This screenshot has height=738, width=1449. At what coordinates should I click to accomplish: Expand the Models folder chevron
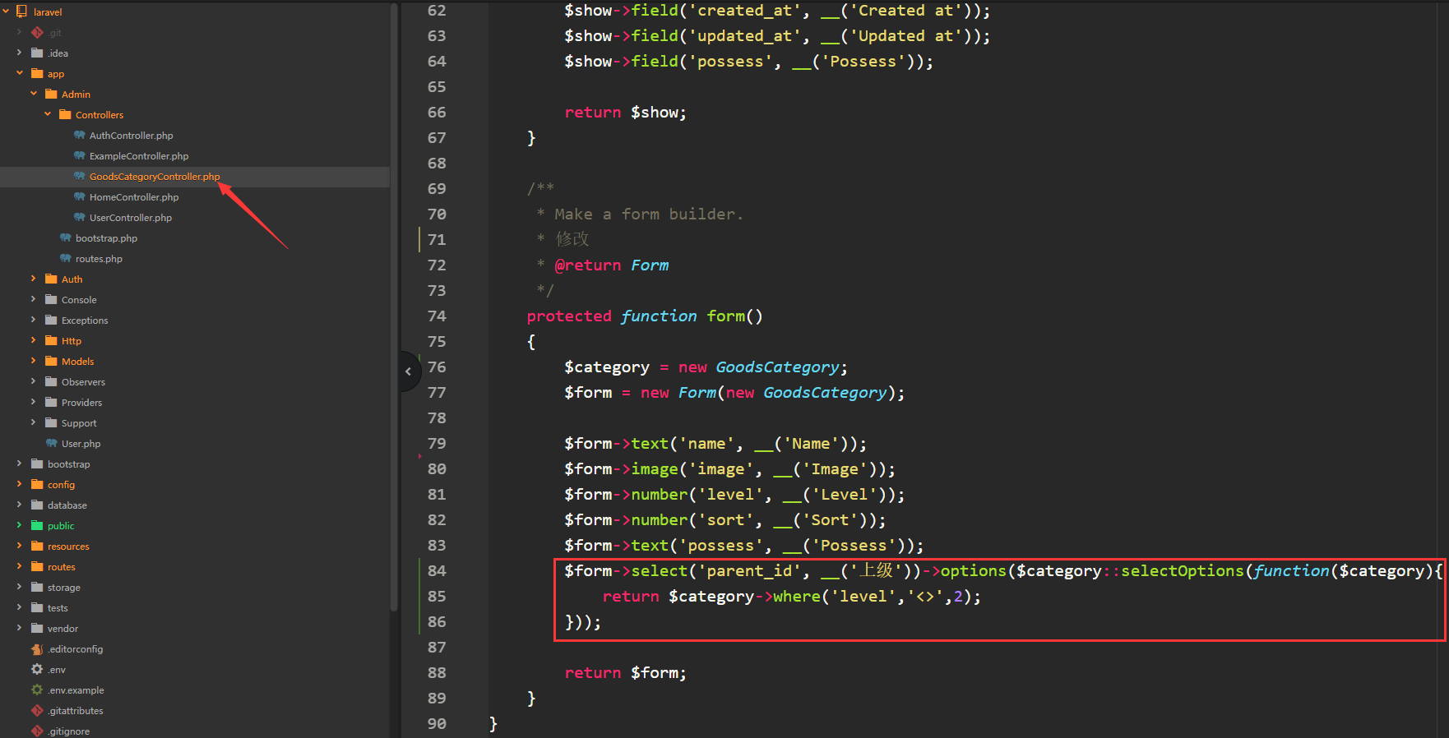33,361
